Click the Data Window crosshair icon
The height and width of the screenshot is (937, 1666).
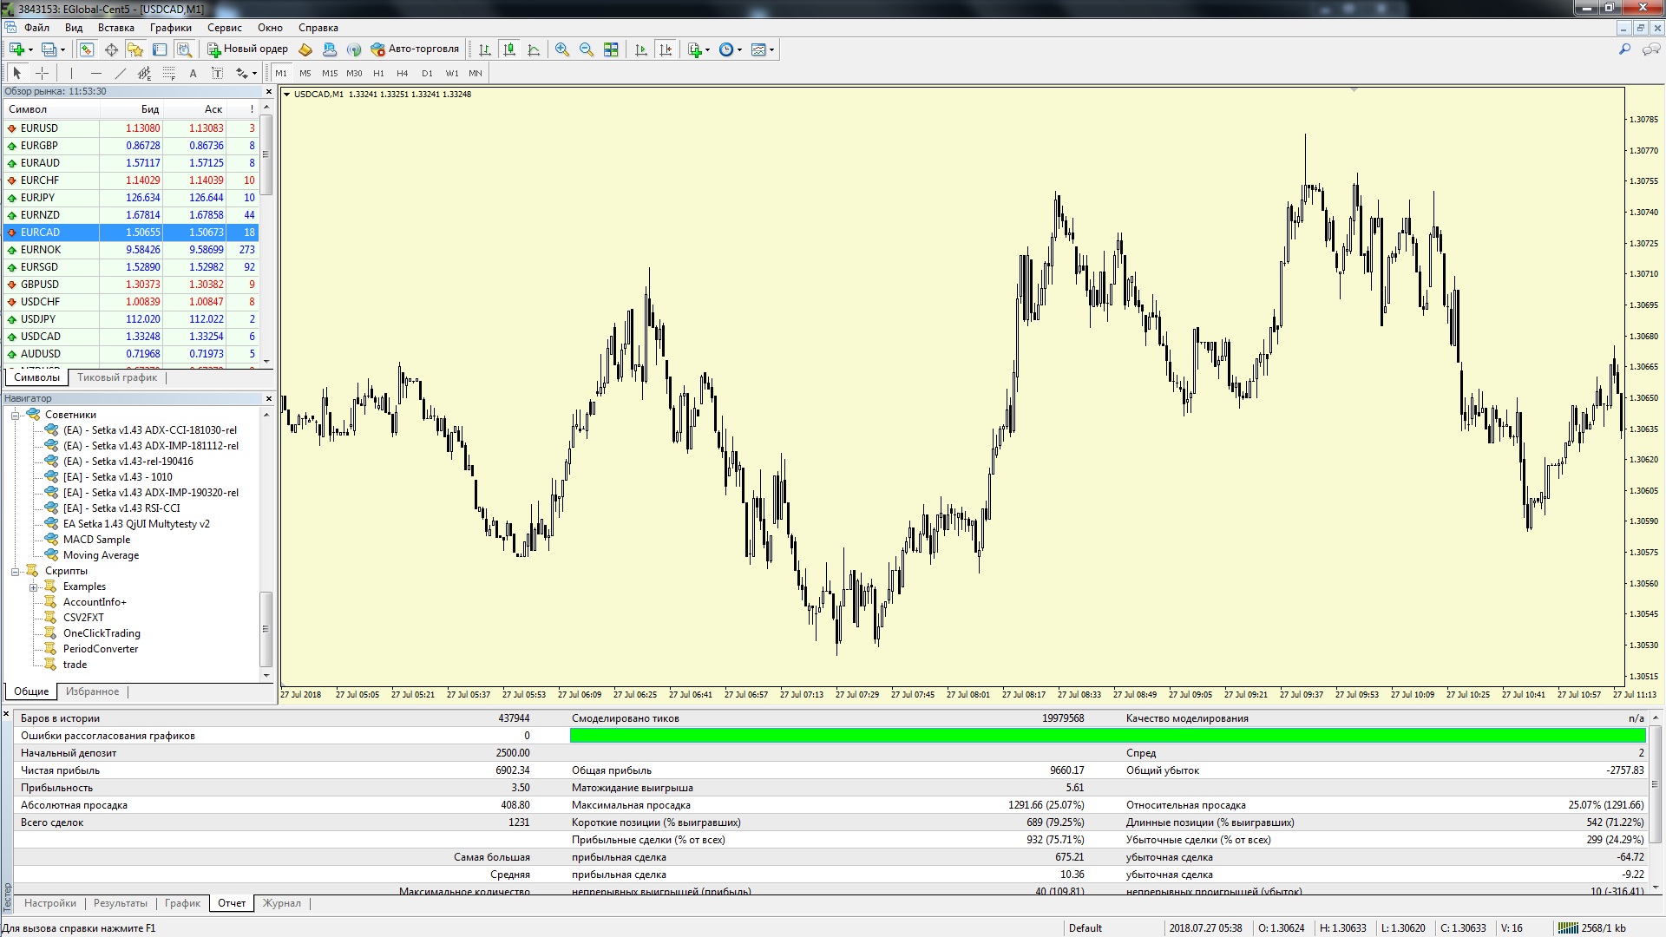click(x=111, y=49)
